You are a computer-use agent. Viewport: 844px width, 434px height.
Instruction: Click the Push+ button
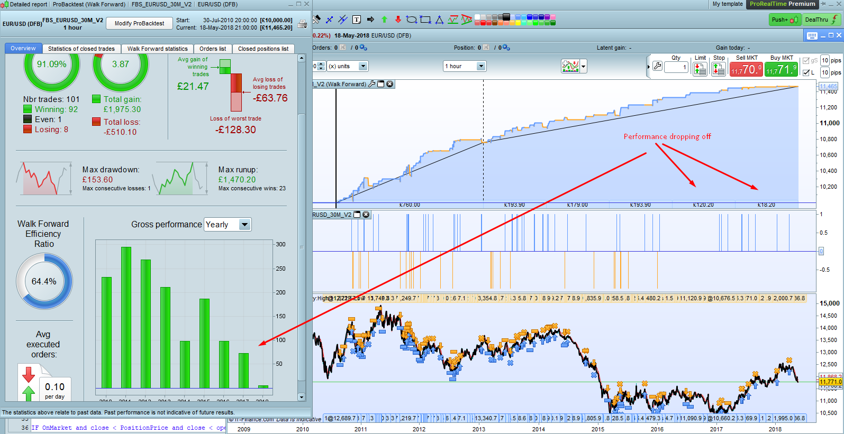[785, 20]
